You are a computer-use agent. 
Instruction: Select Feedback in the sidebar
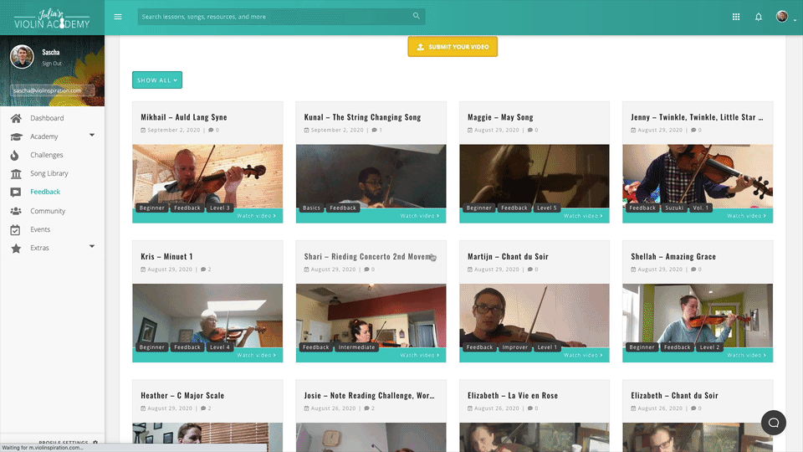click(45, 192)
